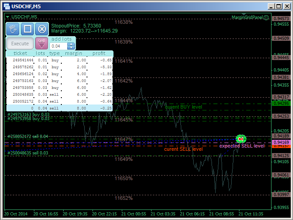
Task: Click chart label #249753958 buy 0.03
Action: tap(28, 119)
